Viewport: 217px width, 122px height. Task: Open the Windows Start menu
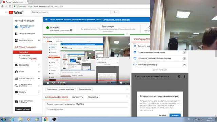(3, 119)
